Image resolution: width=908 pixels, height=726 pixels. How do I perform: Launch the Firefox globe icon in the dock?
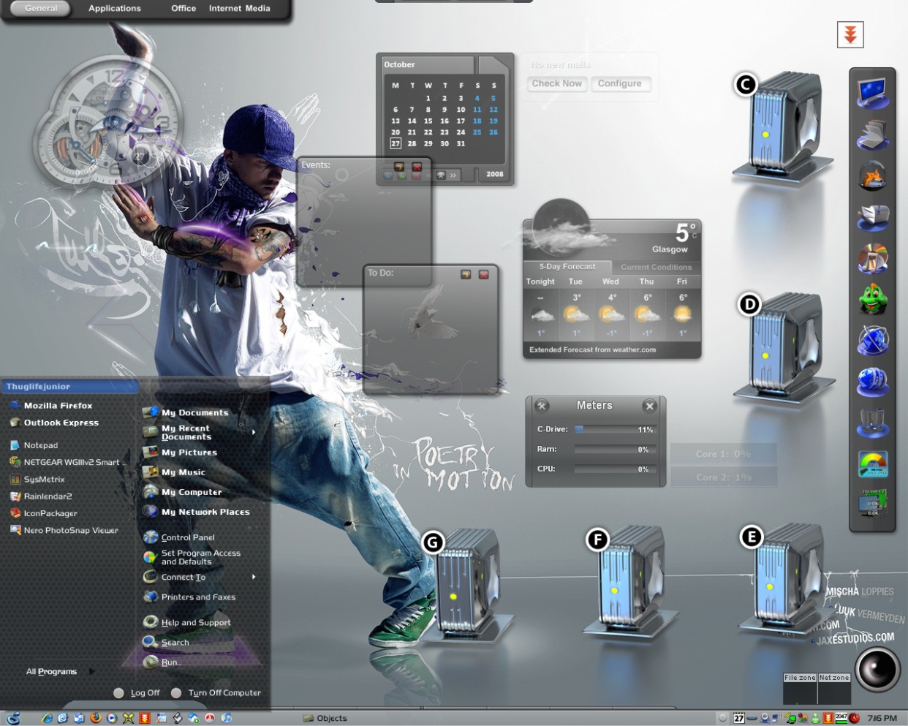pyautogui.click(x=873, y=176)
